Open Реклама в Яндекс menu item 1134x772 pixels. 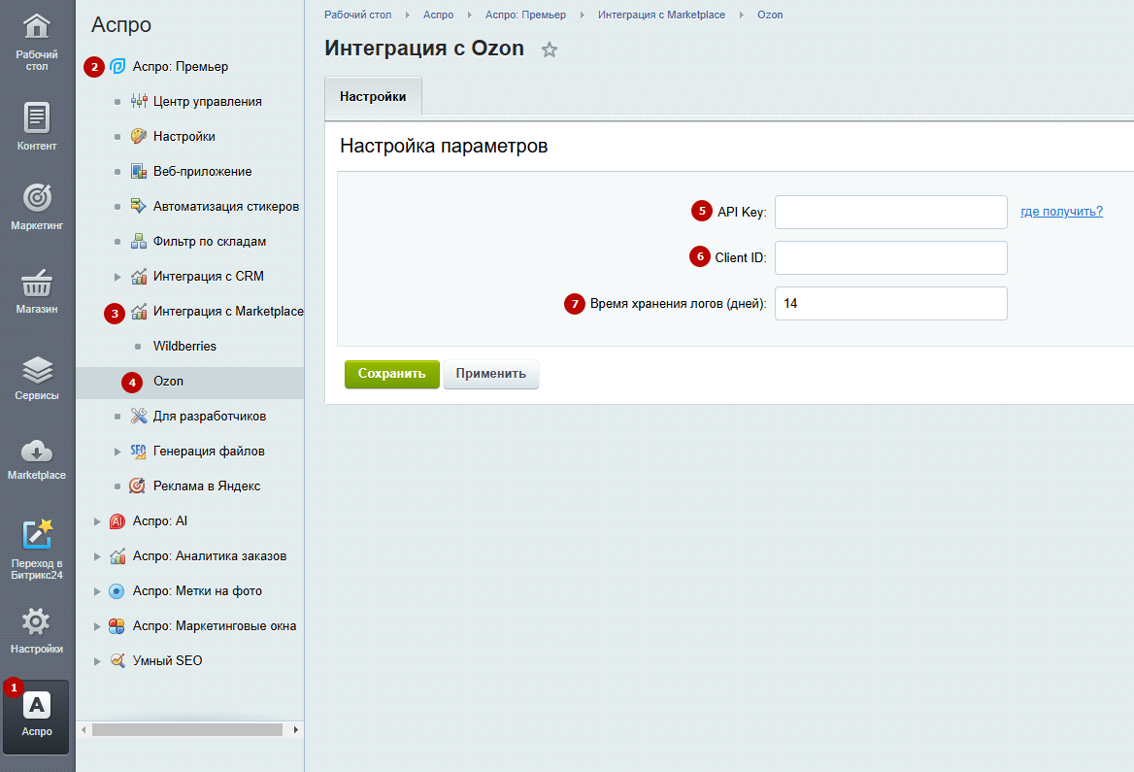coord(207,487)
